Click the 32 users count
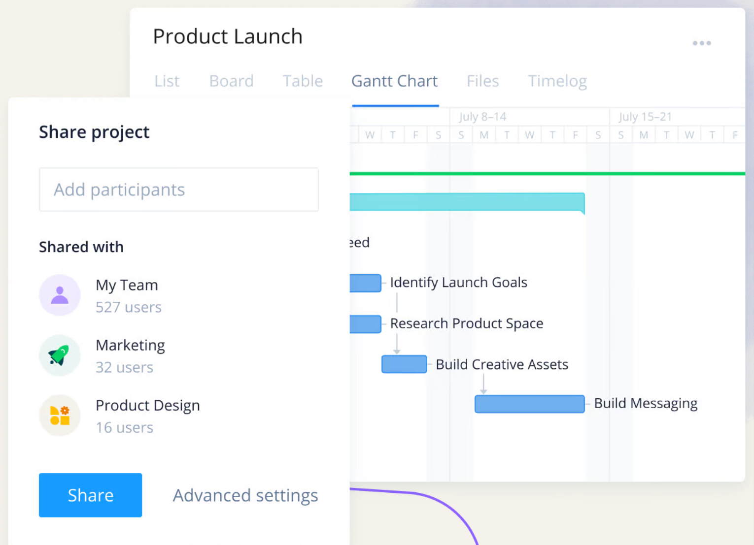This screenshot has height=545, width=754. [124, 367]
